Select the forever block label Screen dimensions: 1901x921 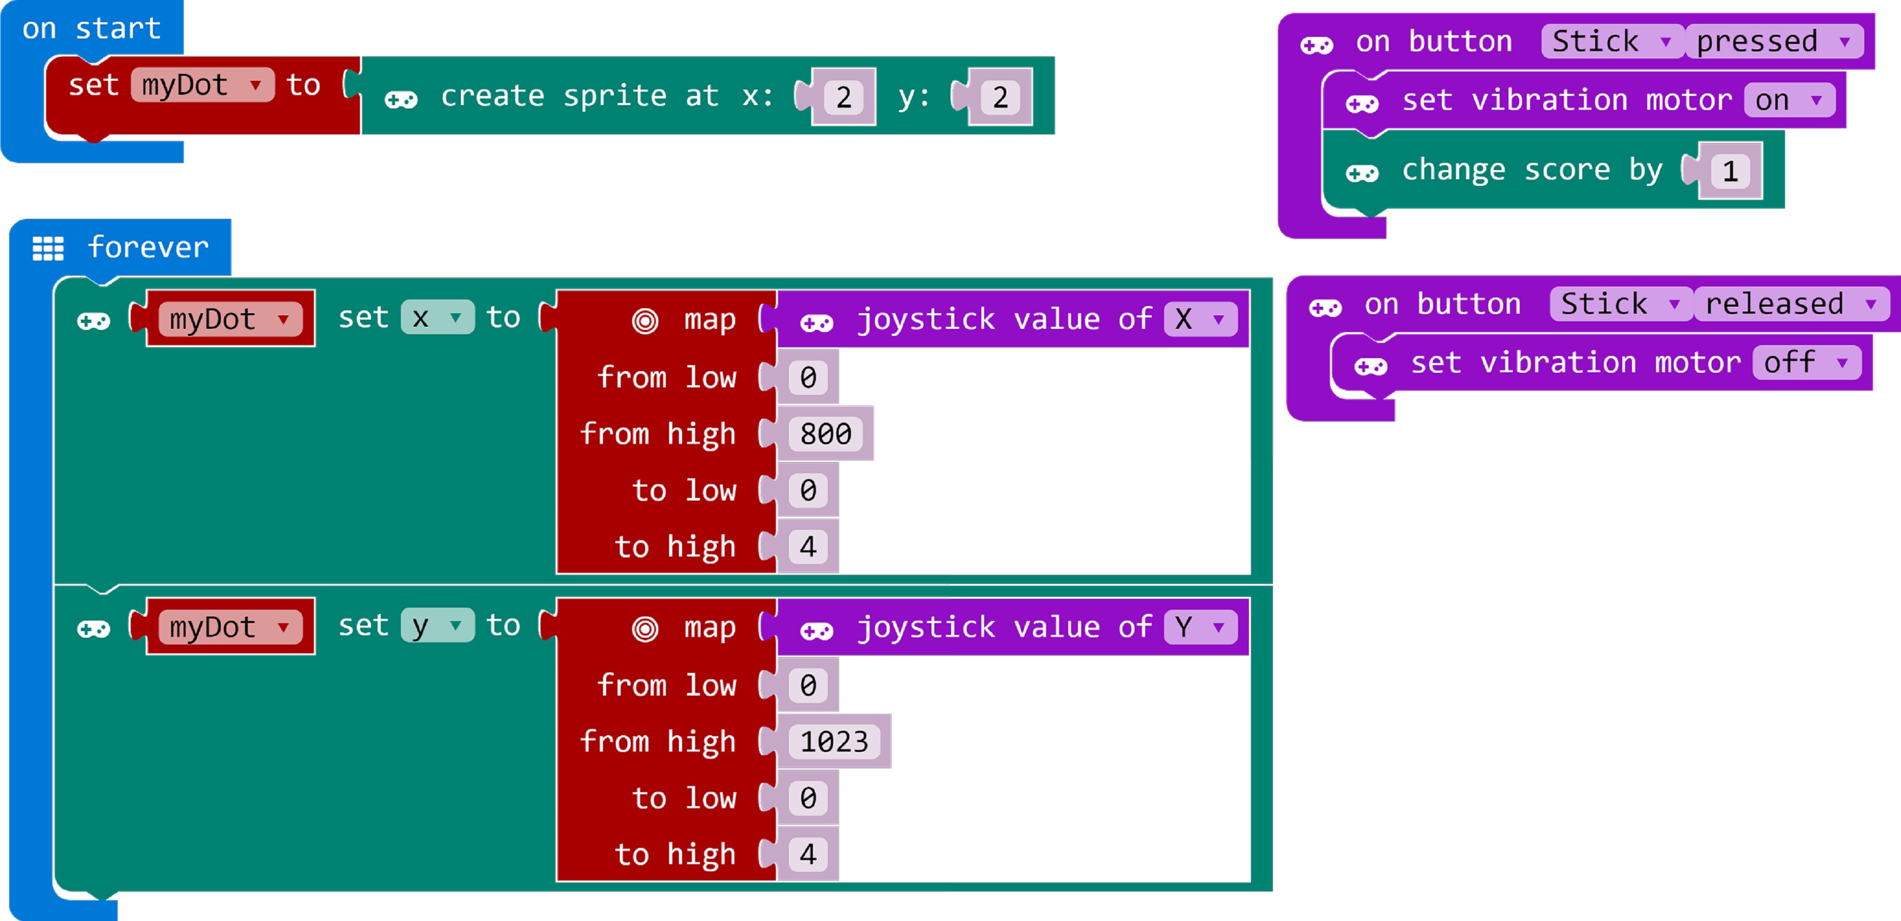tap(147, 247)
